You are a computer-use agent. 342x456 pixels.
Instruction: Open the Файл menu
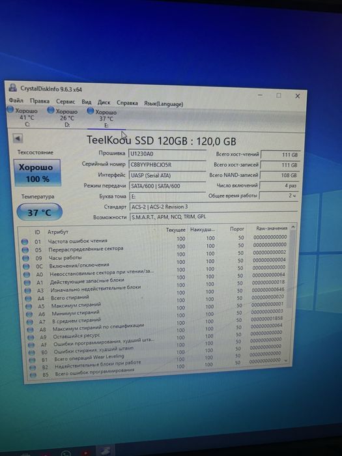(16, 100)
